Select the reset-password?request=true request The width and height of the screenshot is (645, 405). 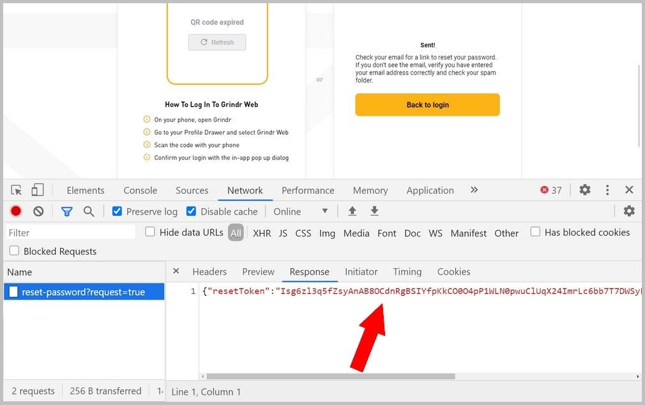(84, 292)
